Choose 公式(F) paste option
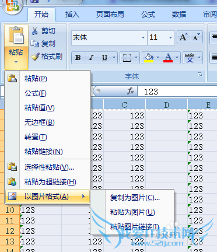 click(48, 93)
